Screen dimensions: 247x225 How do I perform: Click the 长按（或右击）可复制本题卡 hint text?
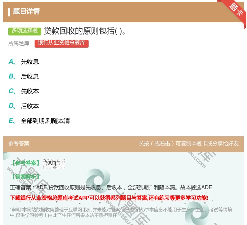pyautogui.click(x=189, y=144)
